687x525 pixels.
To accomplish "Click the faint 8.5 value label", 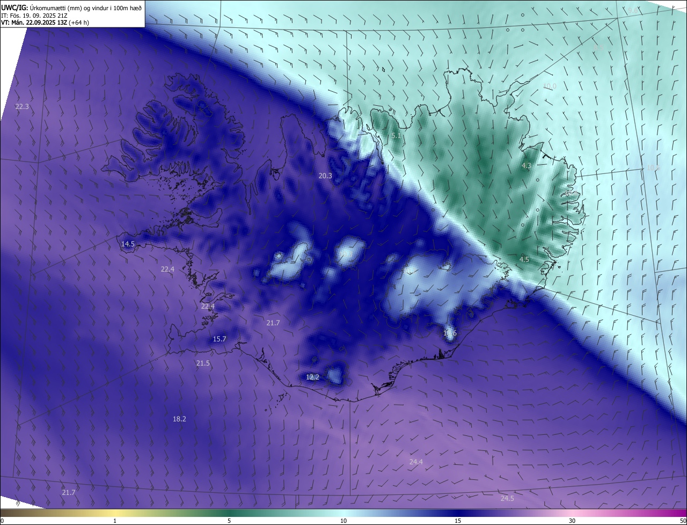I will click(x=598, y=47).
